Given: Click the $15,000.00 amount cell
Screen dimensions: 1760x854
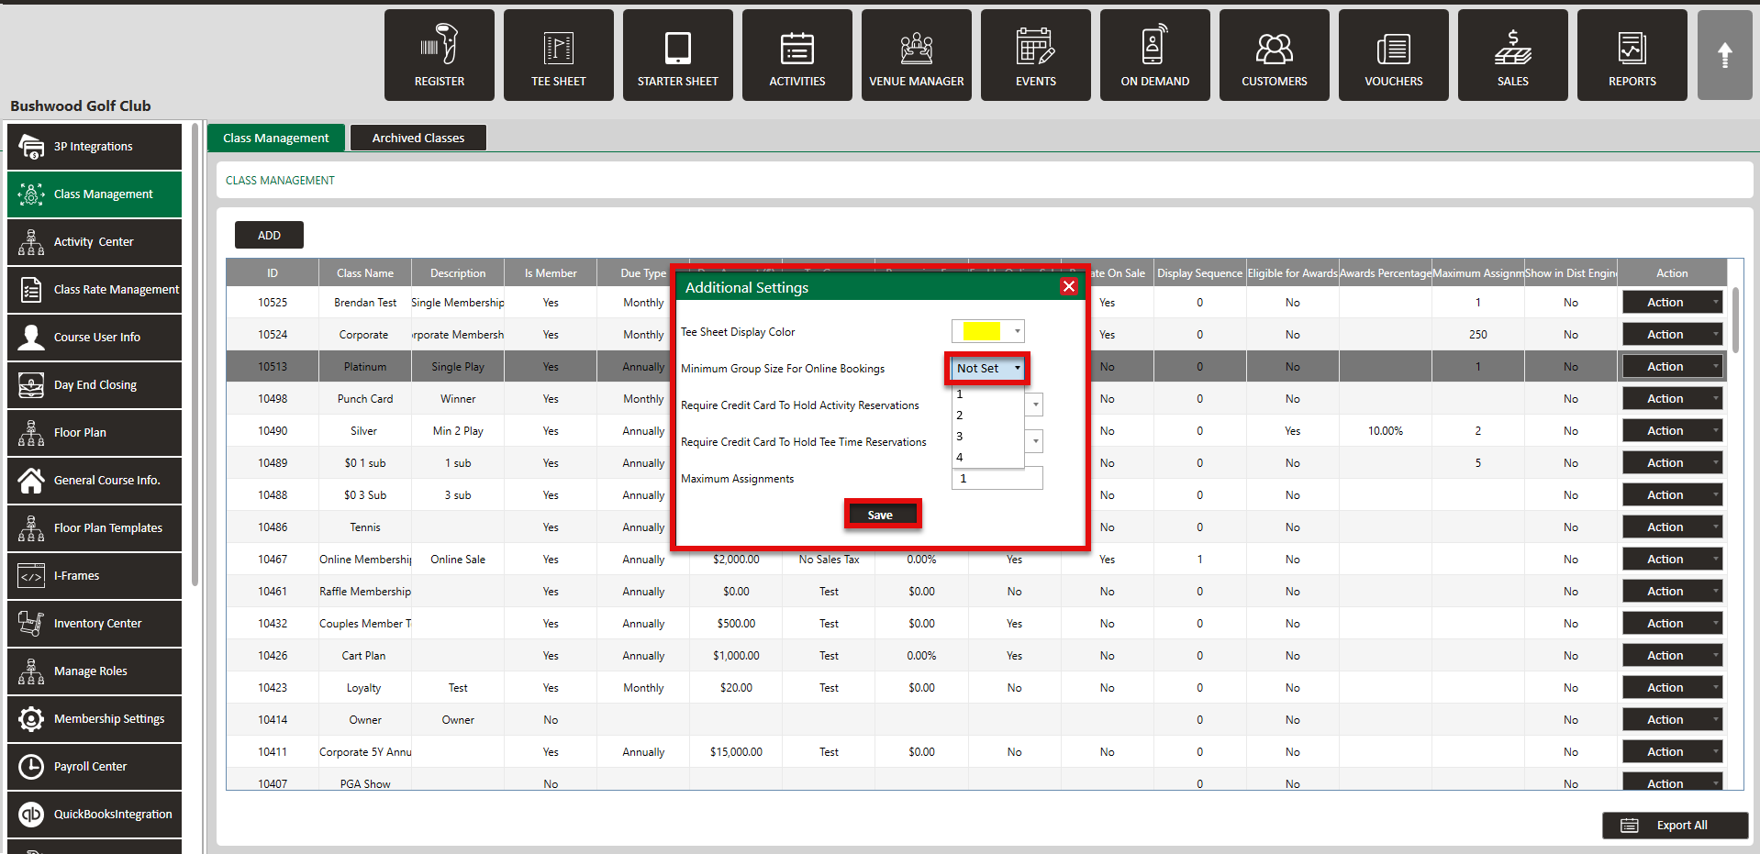Looking at the screenshot, I should [x=736, y=752].
